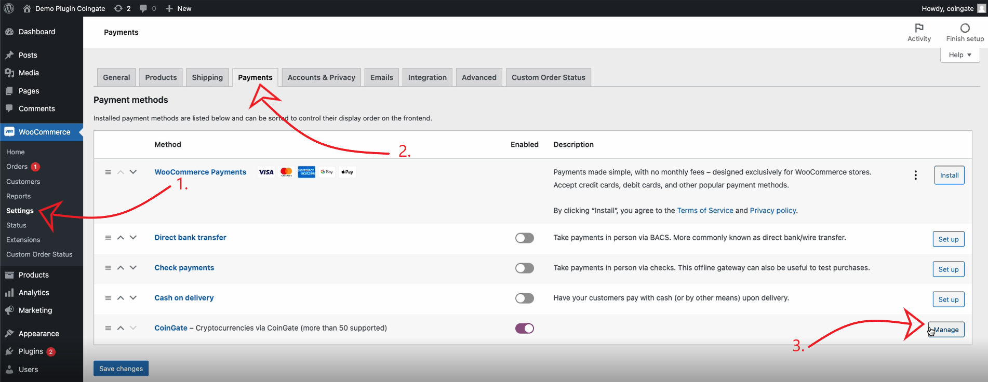
Task: Grab Direct bank transfer drag handle
Action: point(108,237)
